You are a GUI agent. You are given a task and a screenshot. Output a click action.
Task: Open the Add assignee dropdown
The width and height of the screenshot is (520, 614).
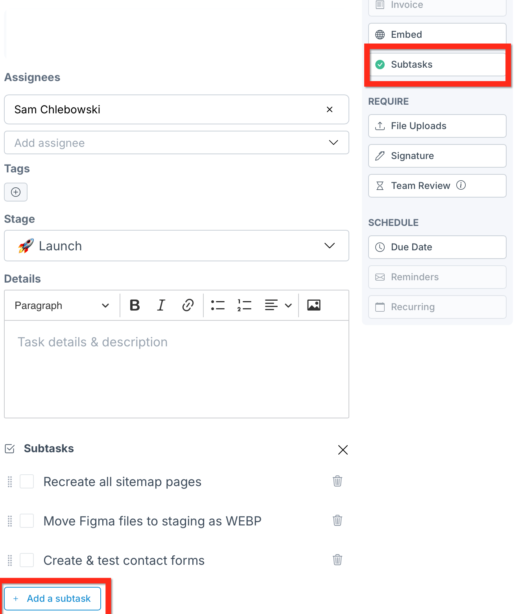(176, 142)
